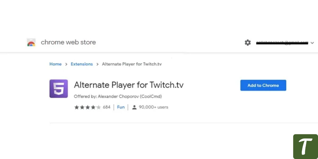Click the purple HTML5 extension icon
Image resolution: width=318 pixels, height=159 pixels.
[59, 89]
